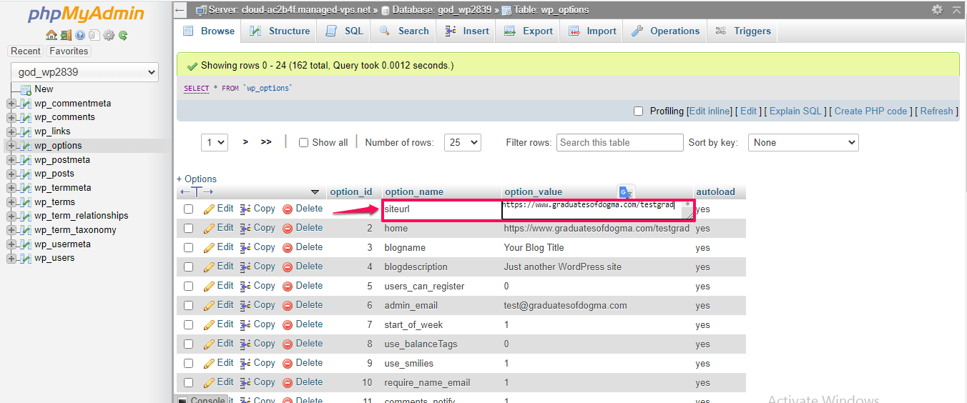Expand the wp_commentmeta tree node
967x403 pixels.
(x=11, y=104)
